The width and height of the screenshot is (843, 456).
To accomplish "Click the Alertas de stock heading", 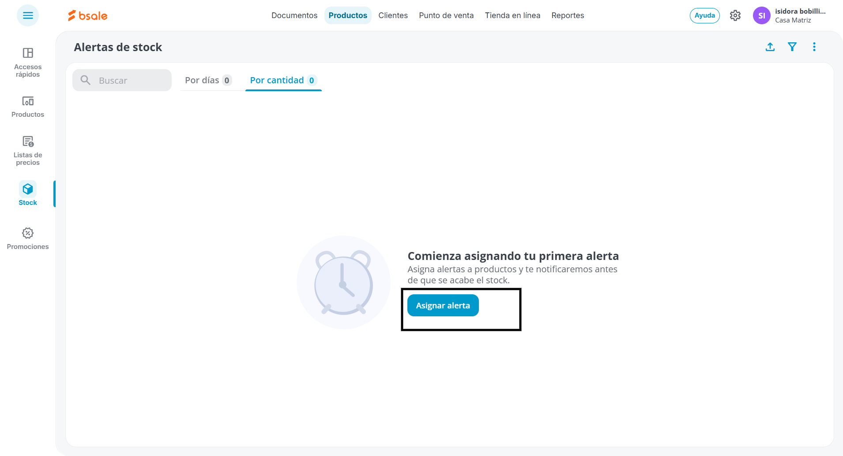I will 118,47.
